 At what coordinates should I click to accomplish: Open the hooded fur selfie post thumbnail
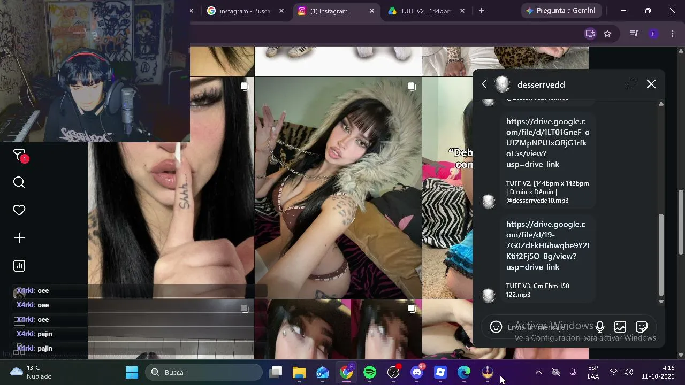coord(338,188)
